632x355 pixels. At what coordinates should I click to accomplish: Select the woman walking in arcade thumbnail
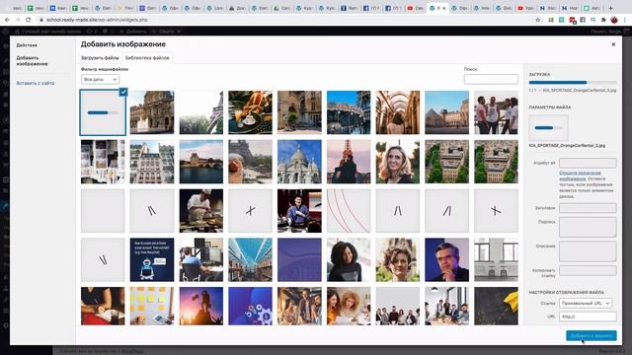pyautogui.click(x=398, y=112)
